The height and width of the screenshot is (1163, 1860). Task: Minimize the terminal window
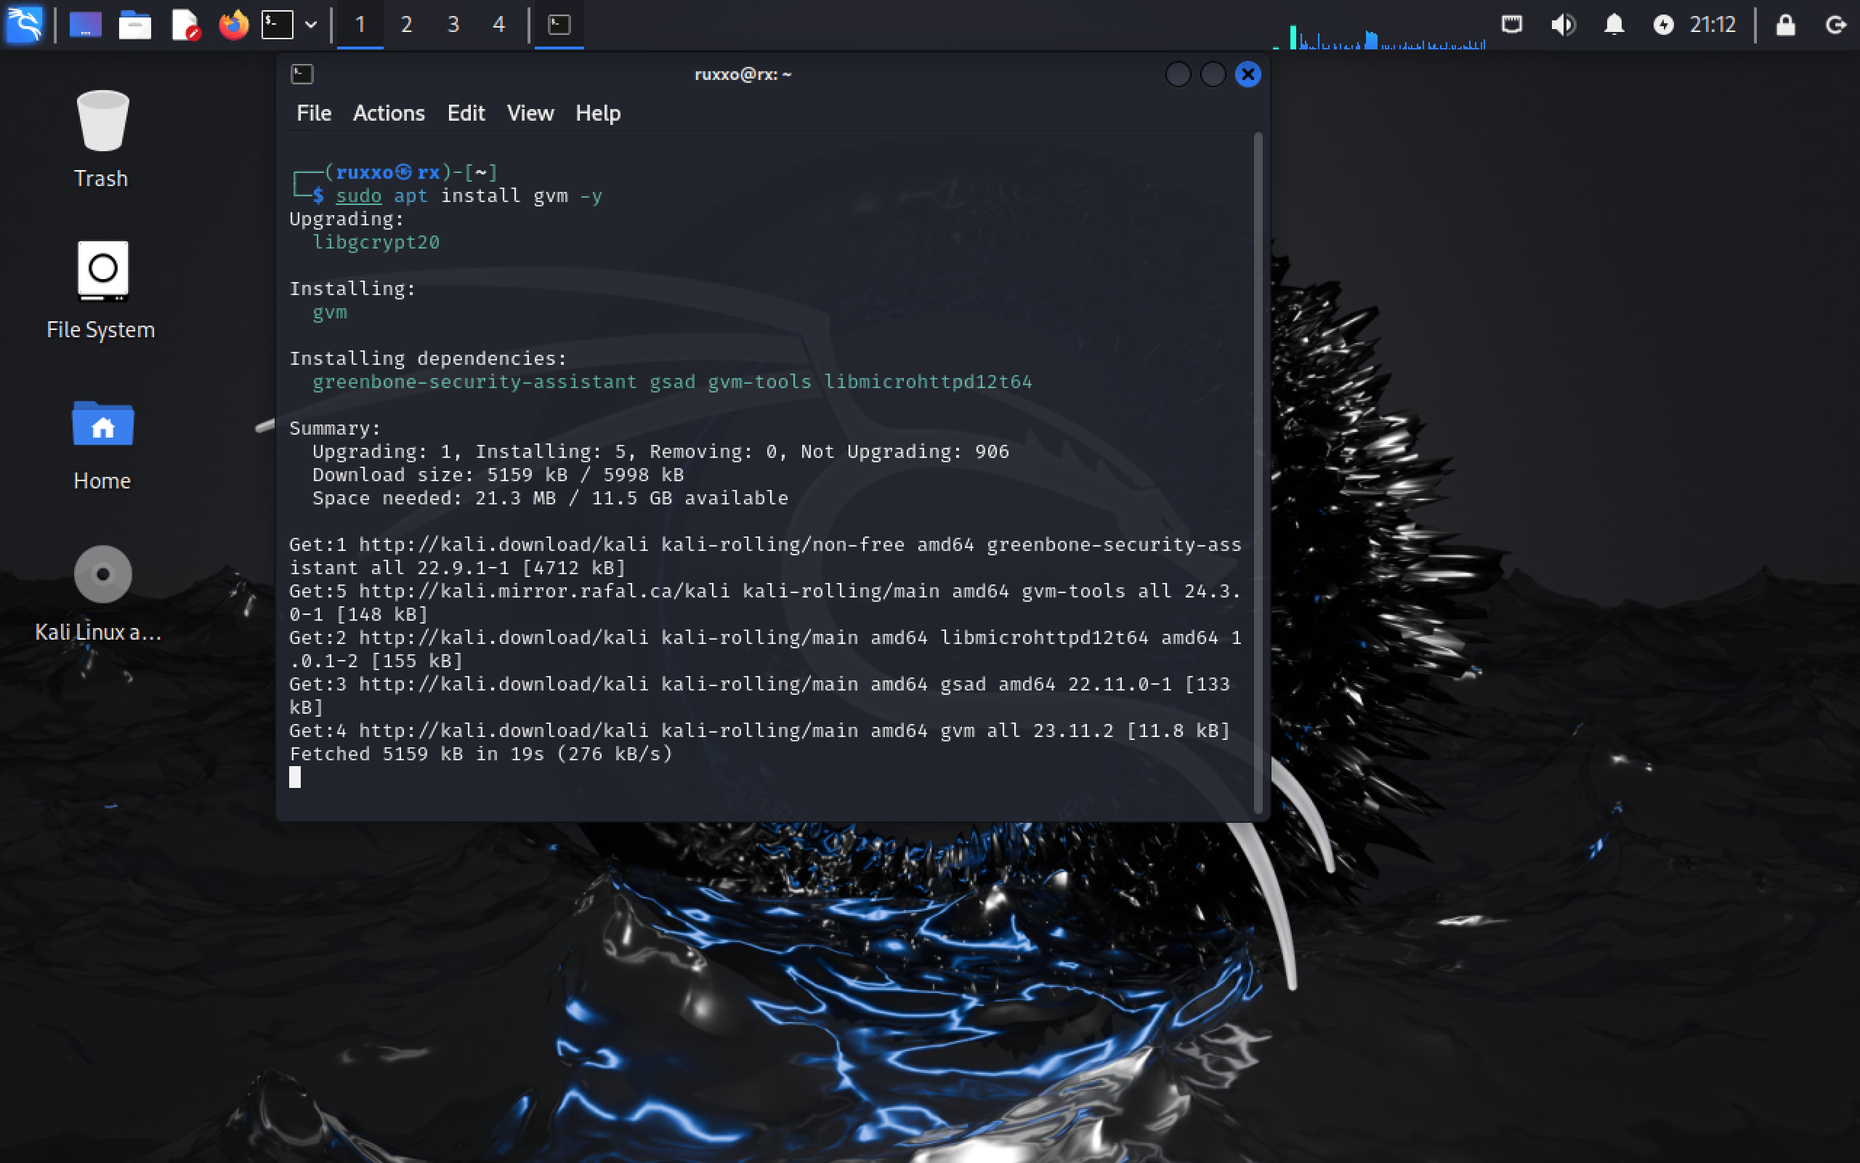click(x=1178, y=75)
